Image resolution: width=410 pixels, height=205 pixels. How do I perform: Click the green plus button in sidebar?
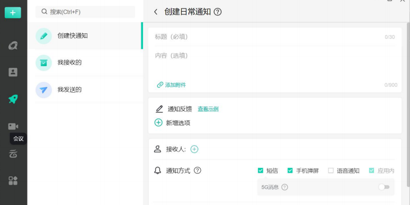[13, 13]
